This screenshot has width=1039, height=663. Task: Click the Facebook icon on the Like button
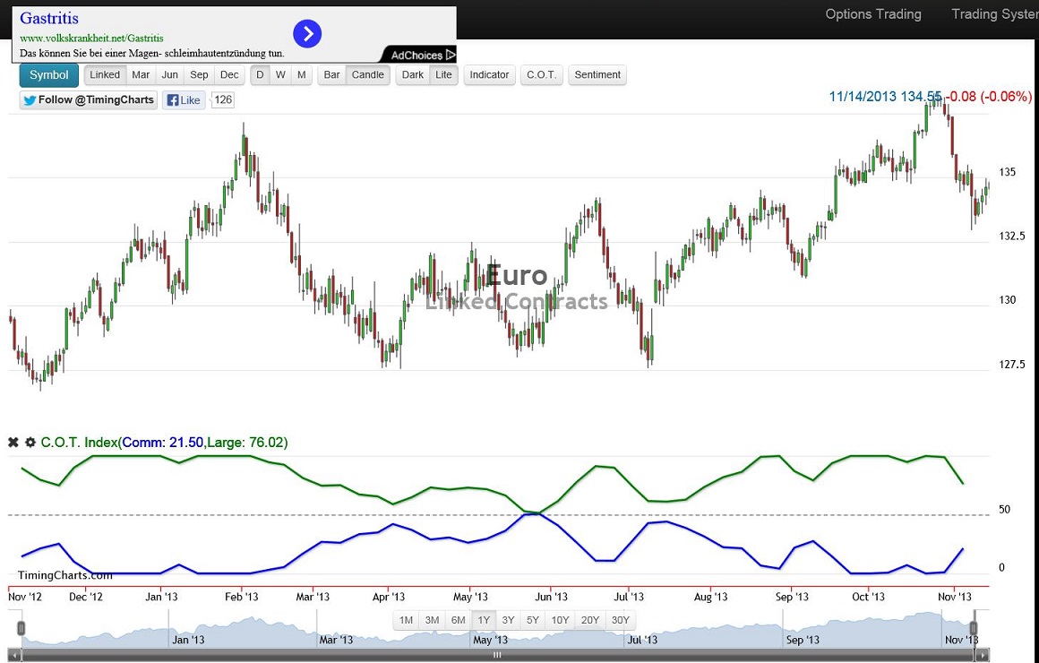tap(174, 99)
